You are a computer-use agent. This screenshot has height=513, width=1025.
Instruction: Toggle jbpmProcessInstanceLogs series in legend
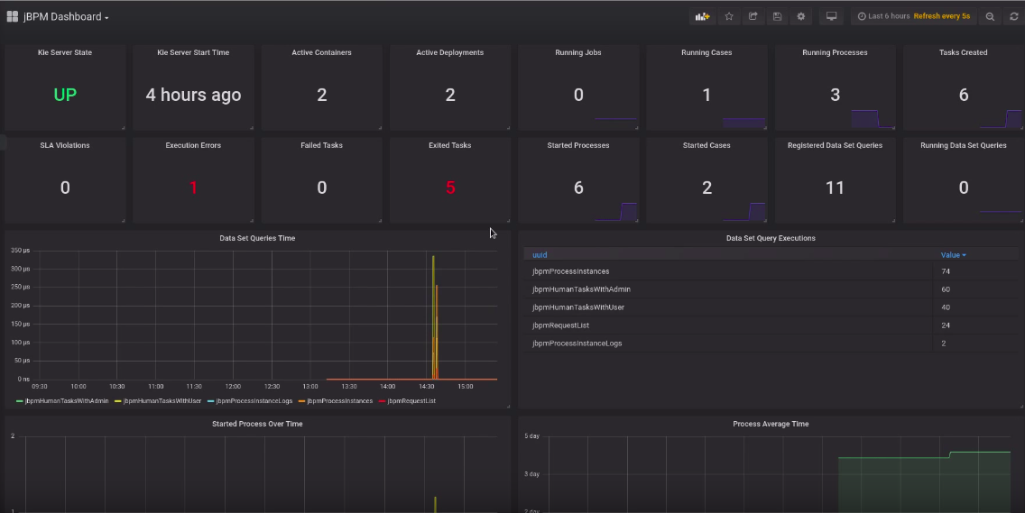(254, 401)
